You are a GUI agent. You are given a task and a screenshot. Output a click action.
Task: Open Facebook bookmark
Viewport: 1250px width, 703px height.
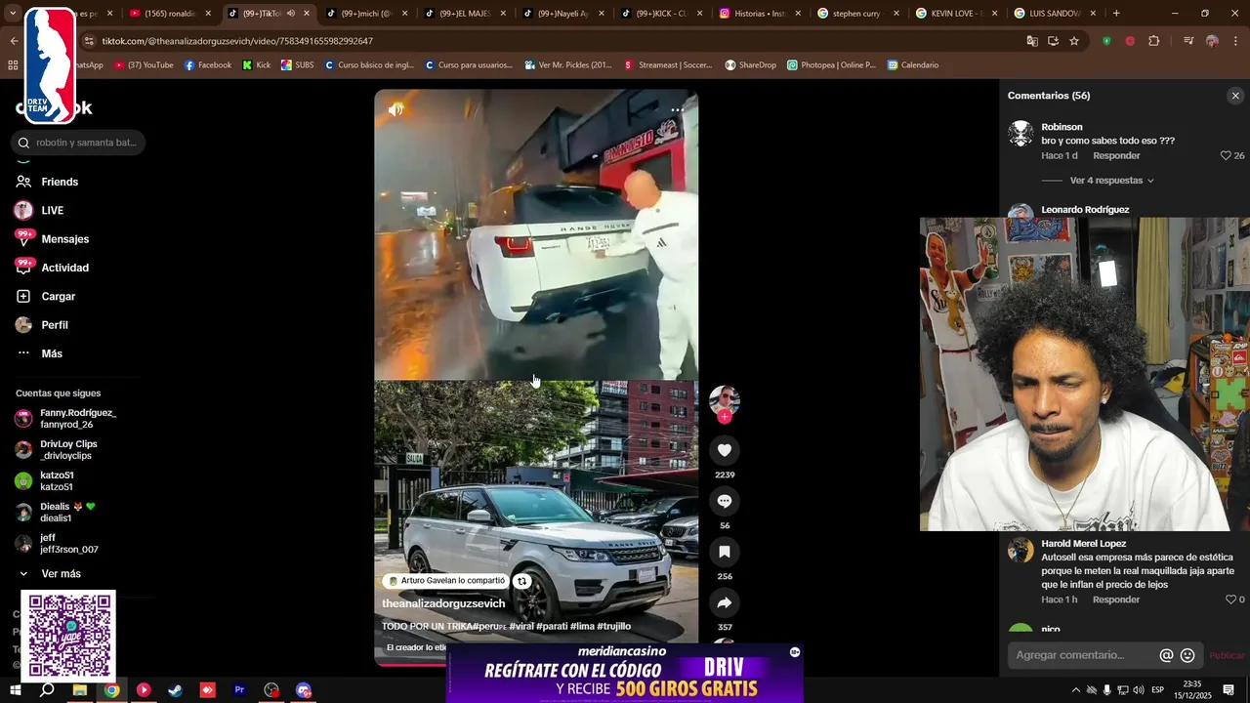(x=208, y=65)
